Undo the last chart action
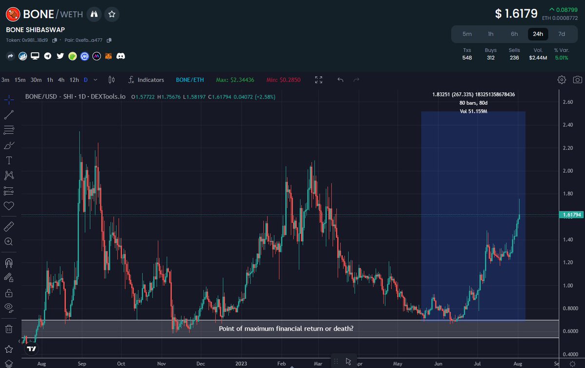Screen dimensions: 585x368 [341, 79]
